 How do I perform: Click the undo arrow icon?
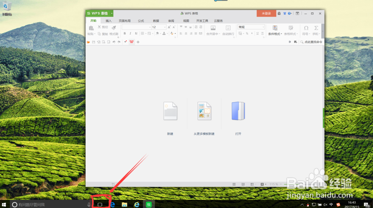114,42
